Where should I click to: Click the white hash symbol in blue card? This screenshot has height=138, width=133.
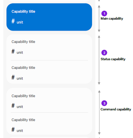(x=13, y=21)
